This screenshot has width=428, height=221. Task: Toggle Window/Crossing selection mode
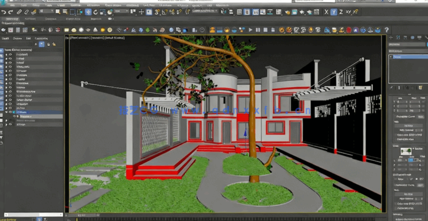[x=80, y=12]
